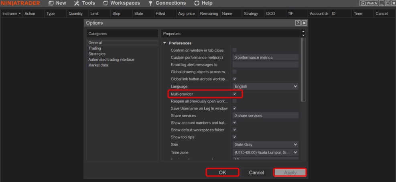Toggle Confirm on window or tab close

point(235,50)
